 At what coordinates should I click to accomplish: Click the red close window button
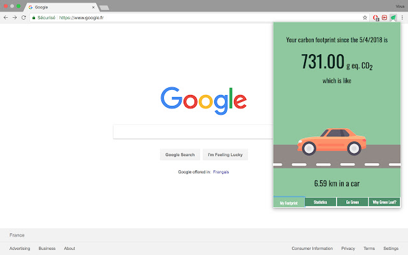coord(6,6)
